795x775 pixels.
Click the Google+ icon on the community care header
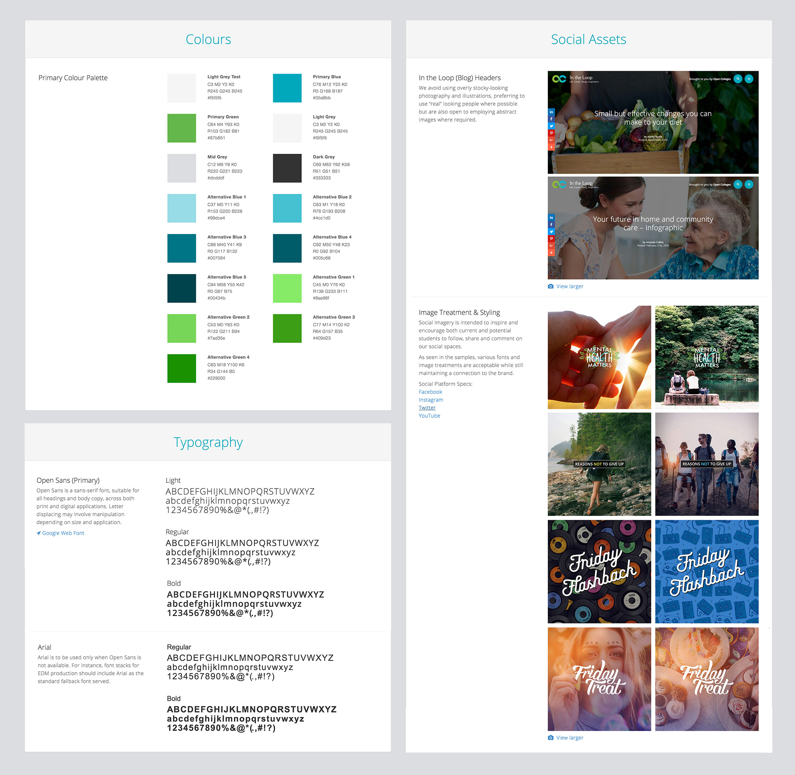[551, 246]
